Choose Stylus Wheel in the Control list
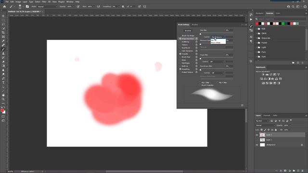The height and width of the screenshot is (173, 308). pyautogui.click(x=218, y=43)
